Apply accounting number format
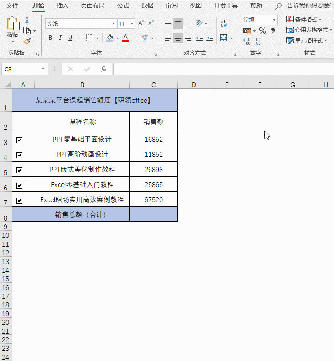This screenshot has height=361, width=334. coord(247,31)
